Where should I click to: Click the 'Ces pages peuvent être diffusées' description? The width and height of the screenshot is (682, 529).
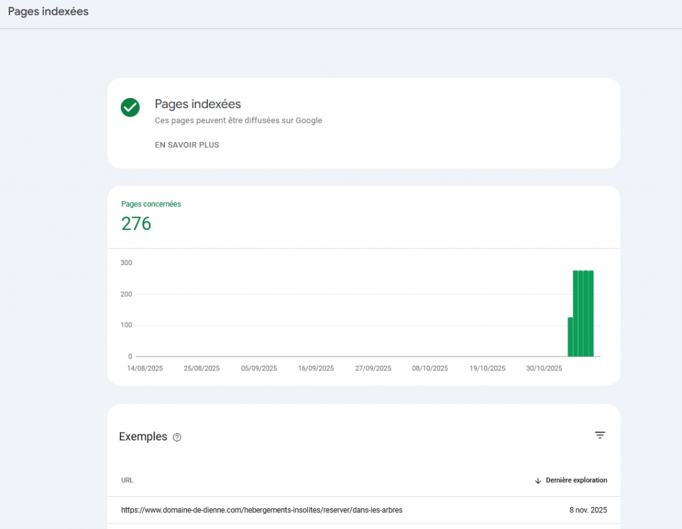[x=238, y=121]
